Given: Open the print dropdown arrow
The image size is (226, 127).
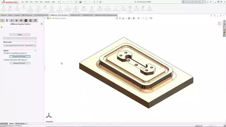Looking at the screenshot, I should pyautogui.click(x=82, y=2).
